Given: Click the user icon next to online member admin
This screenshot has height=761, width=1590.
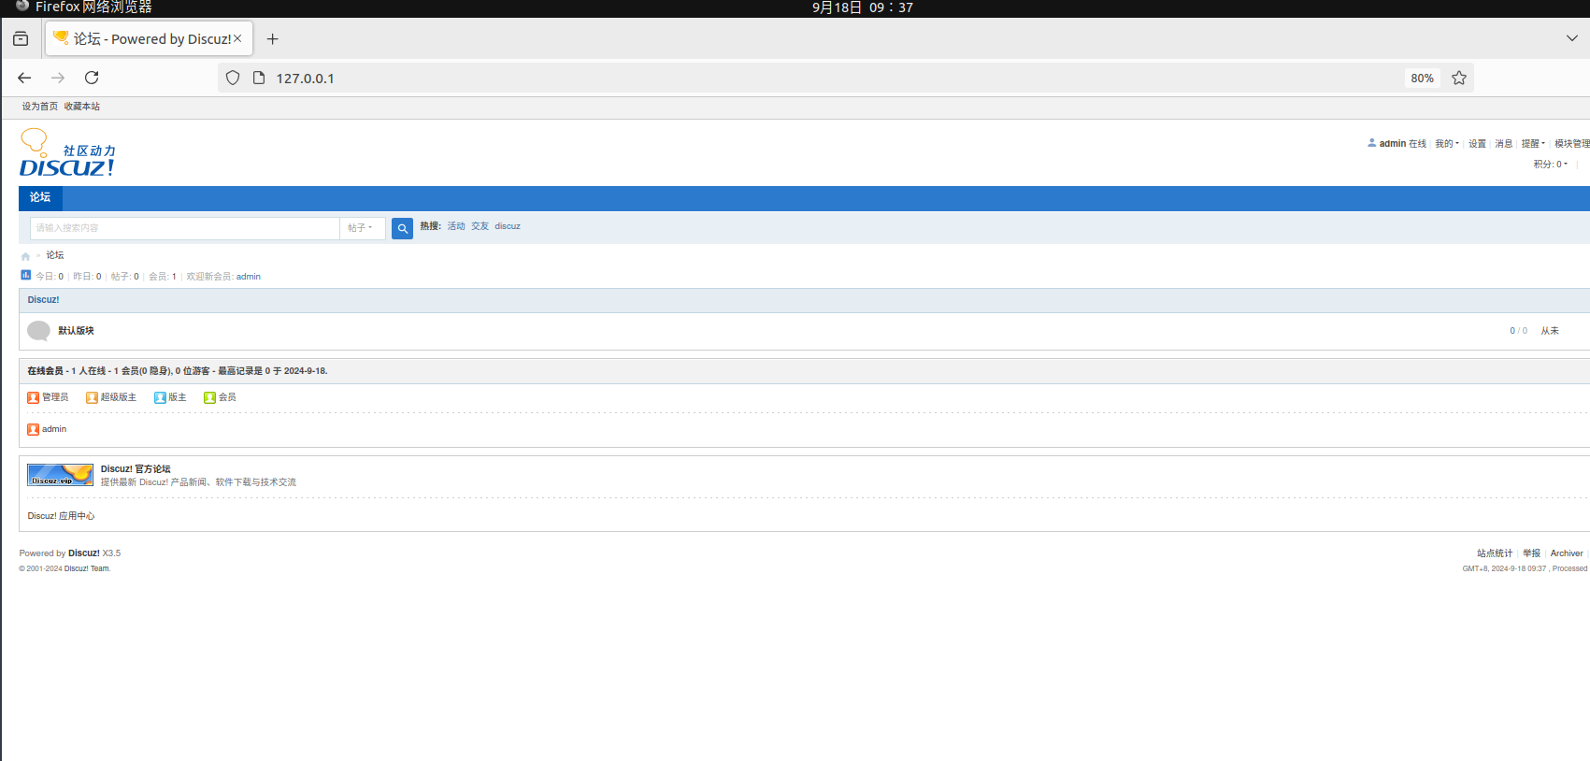Looking at the screenshot, I should 34,429.
